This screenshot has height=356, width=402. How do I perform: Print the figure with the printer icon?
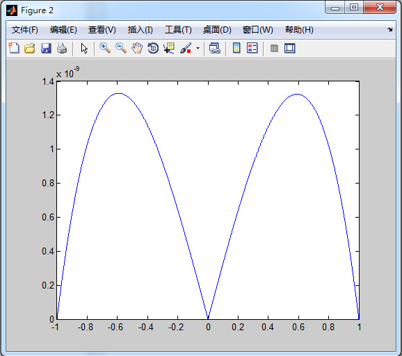pos(62,48)
